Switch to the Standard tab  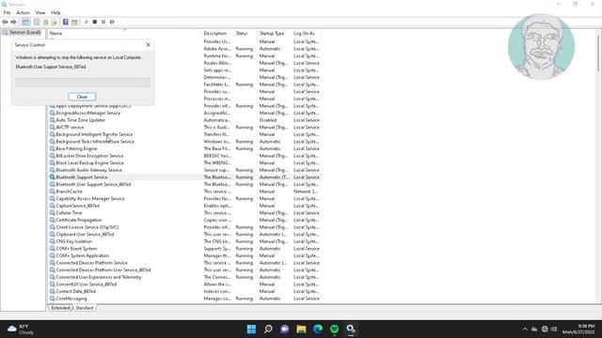(x=85, y=308)
